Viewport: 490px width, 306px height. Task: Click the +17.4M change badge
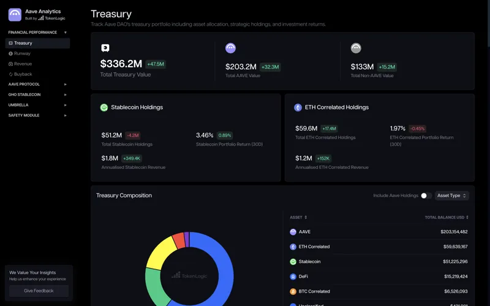click(x=330, y=129)
